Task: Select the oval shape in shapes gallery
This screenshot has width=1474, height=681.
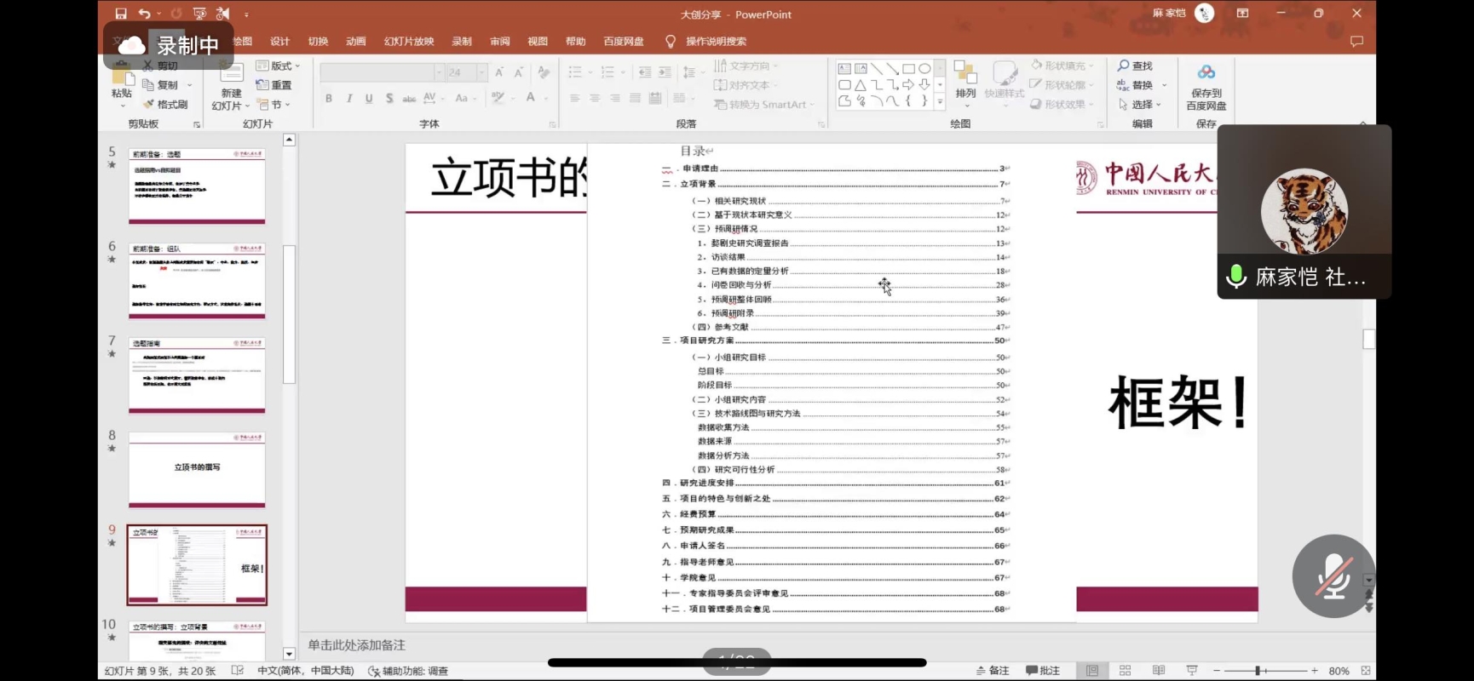Action: point(924,69)
